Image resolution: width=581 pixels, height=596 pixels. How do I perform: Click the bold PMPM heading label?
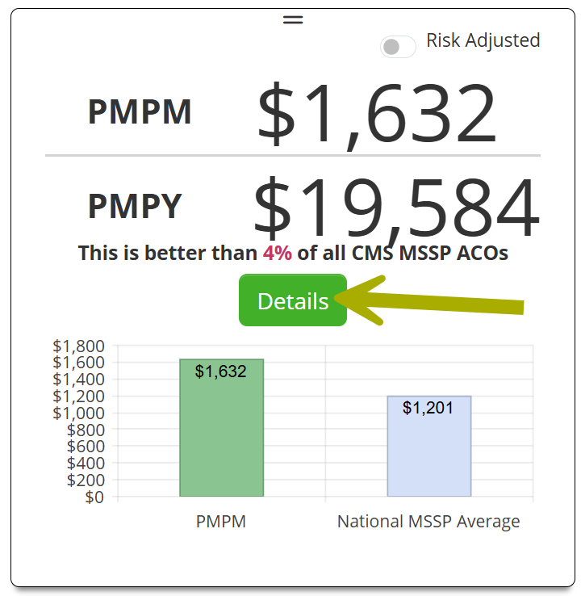click(140, 112)
